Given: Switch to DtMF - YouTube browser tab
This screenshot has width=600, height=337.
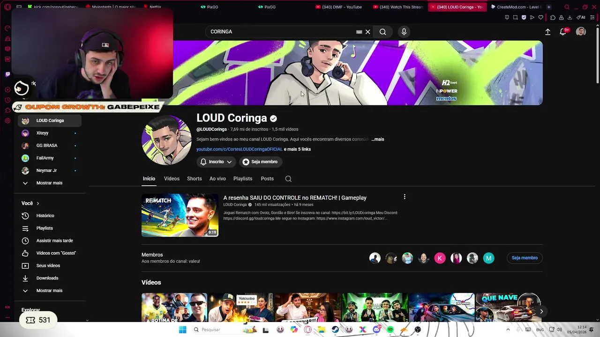Looking at the screenshot, I should click(341, 7).
